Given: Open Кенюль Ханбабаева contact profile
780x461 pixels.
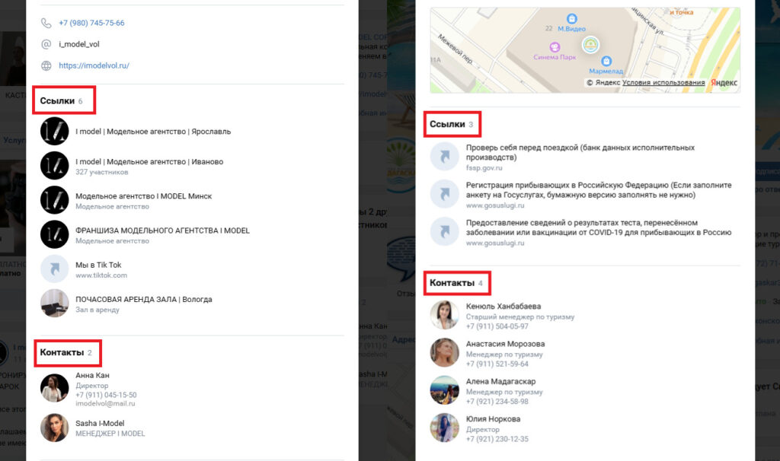Looking at the screenshot, I should pyautogui.click(x=503, y=307).
